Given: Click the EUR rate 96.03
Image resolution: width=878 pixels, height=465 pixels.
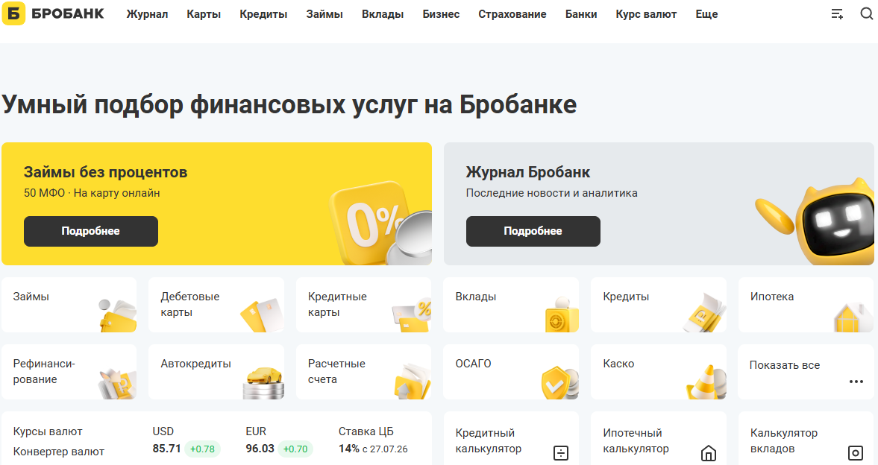Looking at the screenshot, I should (260, 449).
